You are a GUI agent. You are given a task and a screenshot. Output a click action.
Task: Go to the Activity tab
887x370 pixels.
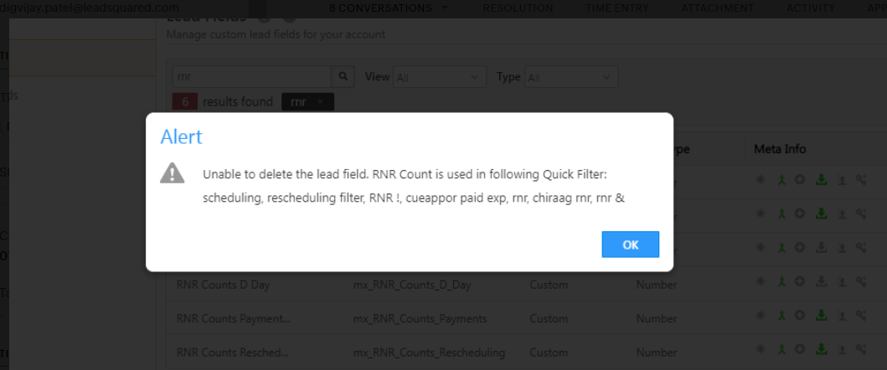[x=810, y=8]
